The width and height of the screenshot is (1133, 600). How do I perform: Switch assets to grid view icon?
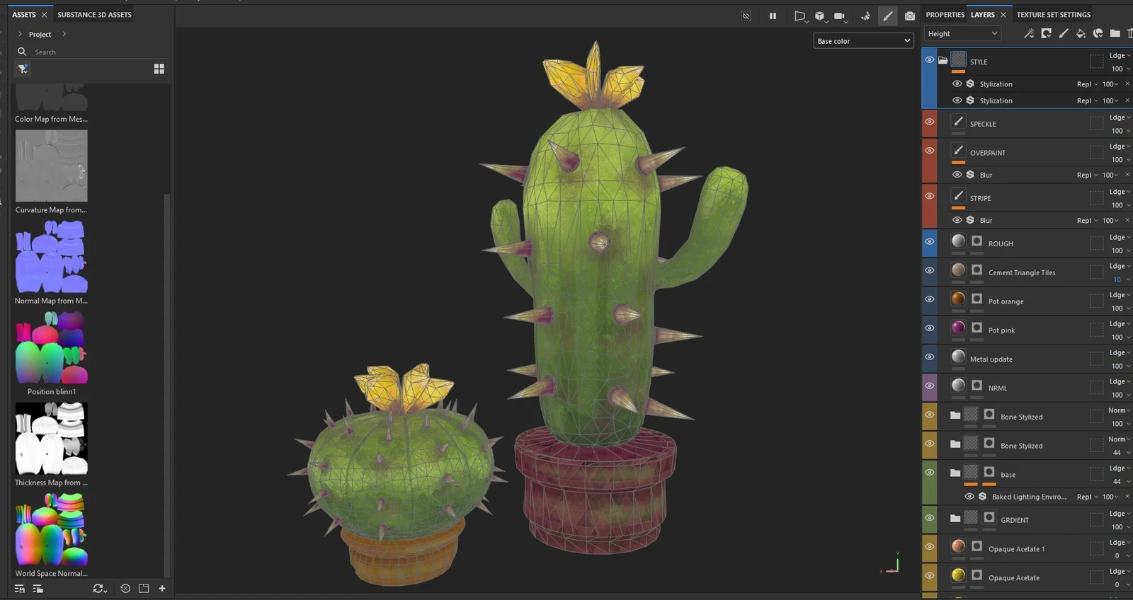coord(159,69)
